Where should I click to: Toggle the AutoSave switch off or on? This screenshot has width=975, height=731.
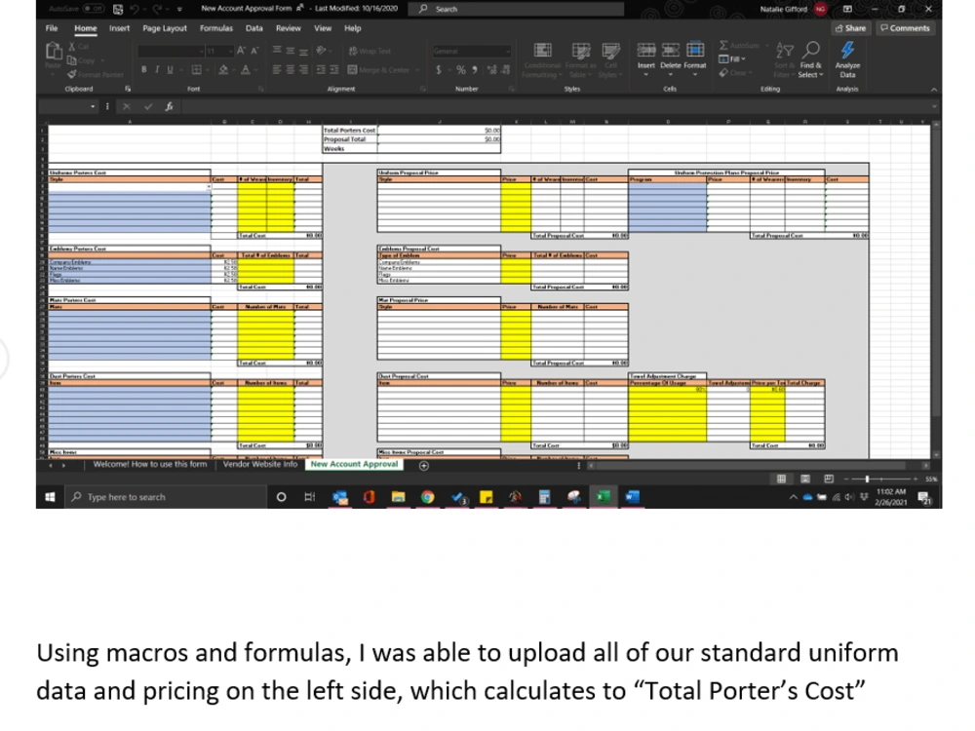[94, 9]
